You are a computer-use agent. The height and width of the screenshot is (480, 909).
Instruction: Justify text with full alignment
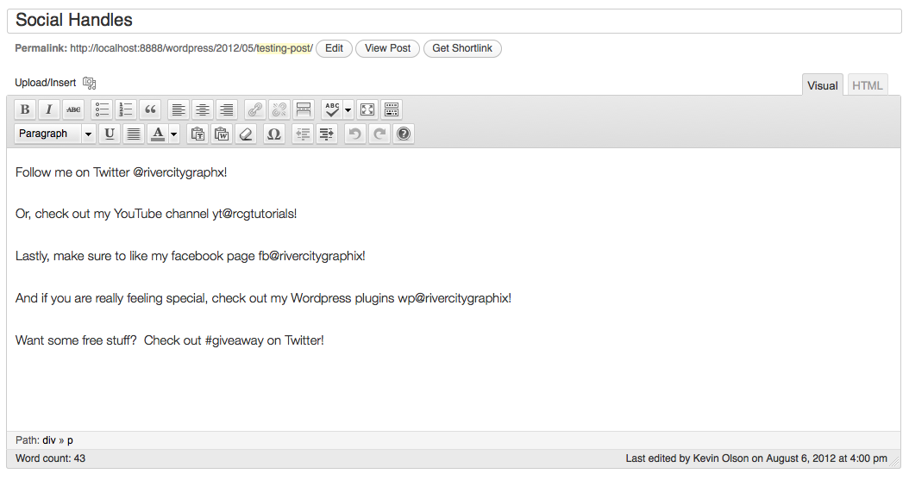pyautogui.click(x=134, y=134)
